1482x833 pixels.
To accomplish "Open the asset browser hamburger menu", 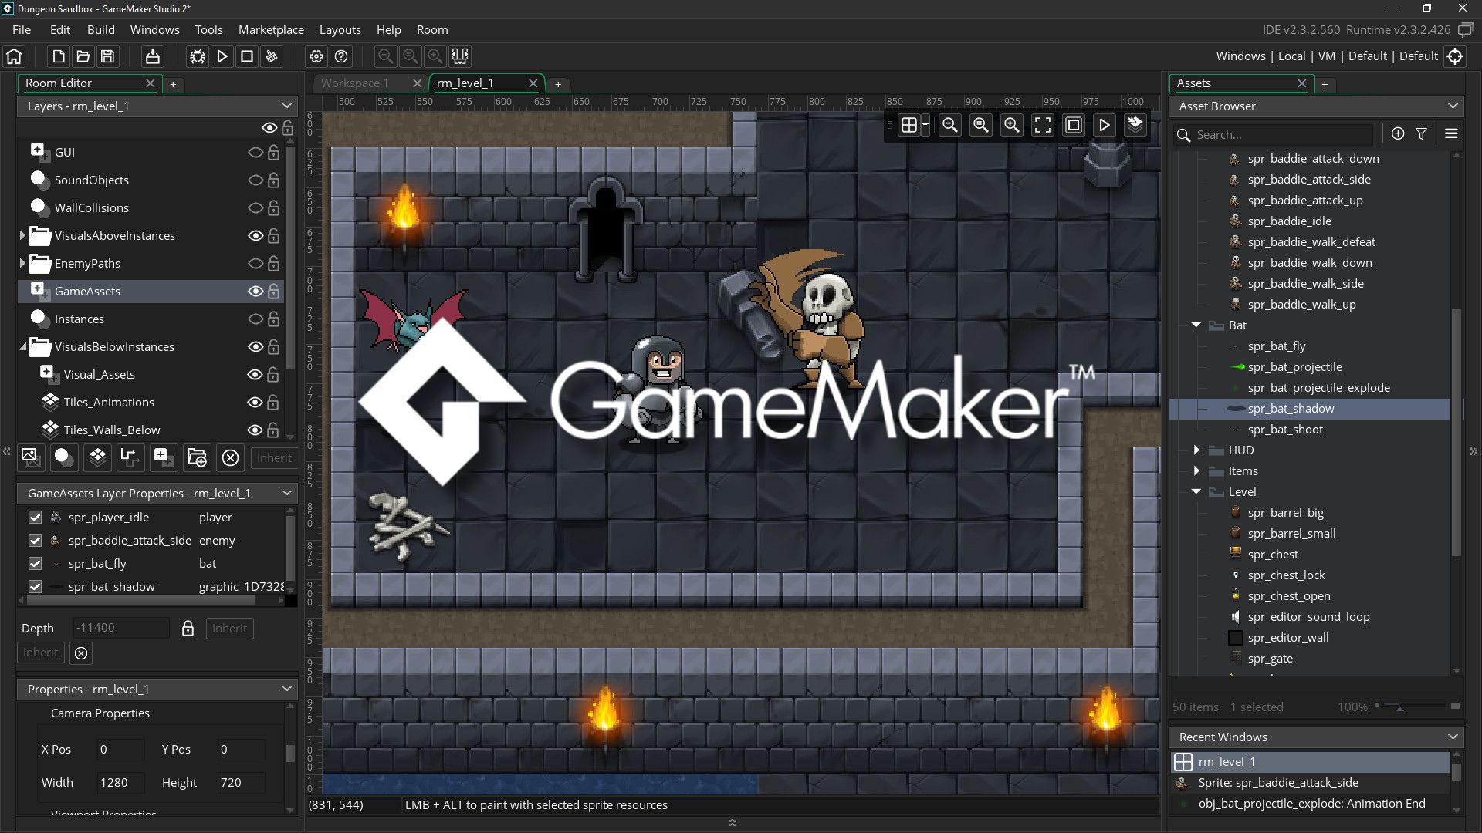I will coord(1451,134).
